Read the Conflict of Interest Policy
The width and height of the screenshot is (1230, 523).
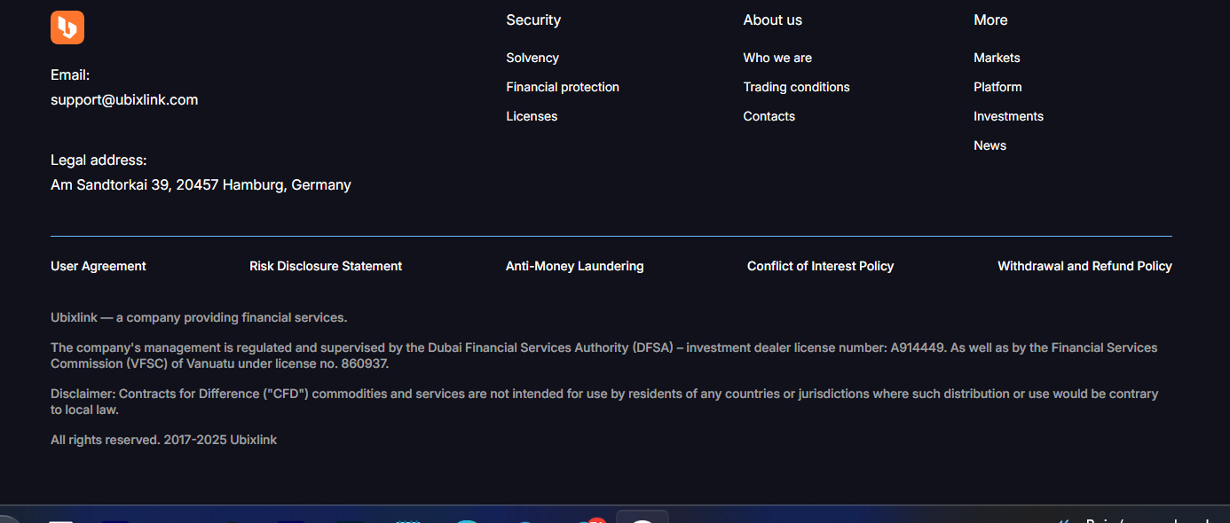point(820,266)
